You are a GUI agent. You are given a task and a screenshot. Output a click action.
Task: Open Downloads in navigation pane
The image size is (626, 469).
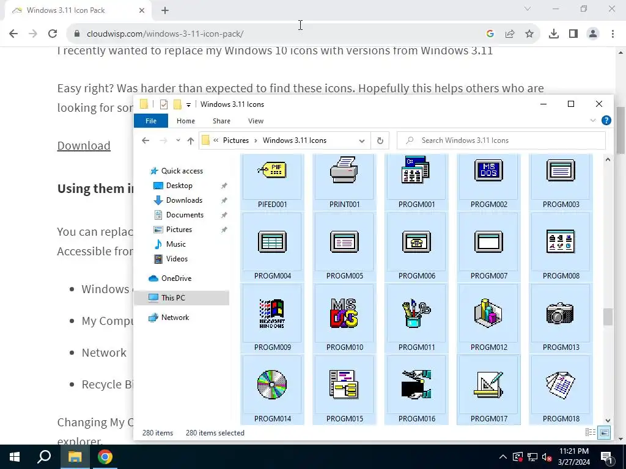pyautogui.click(x=184, y=200)
